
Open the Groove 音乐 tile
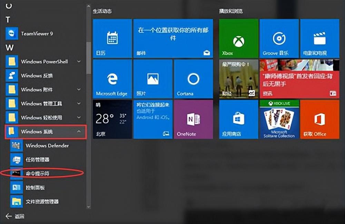click(x=279, y=38)
